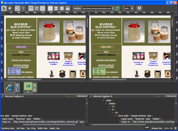Image resolution: width=178 pixels, height=131 pixels.
Task: Click hasLayout legend in IE8 DOM panel
Action: pos(171,96)
